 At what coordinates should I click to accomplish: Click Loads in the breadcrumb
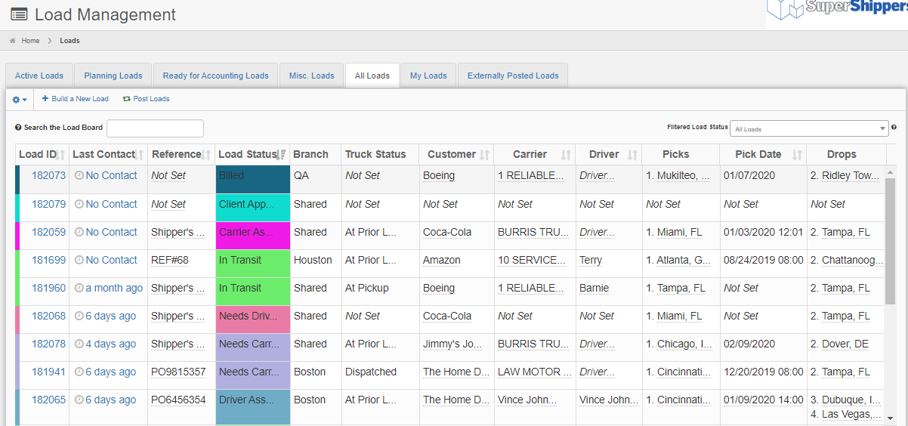(x=69, y=41)
